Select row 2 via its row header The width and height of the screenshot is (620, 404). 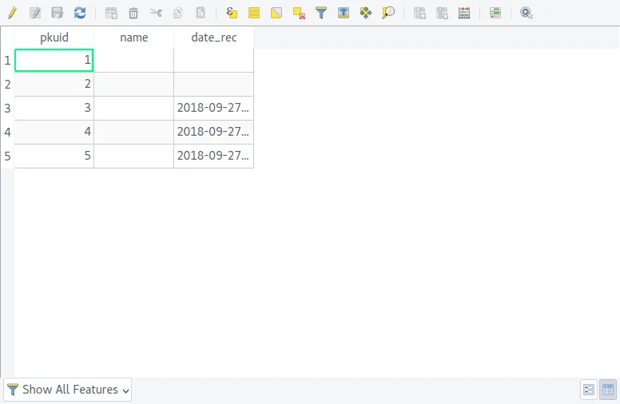tap(7, 84)
